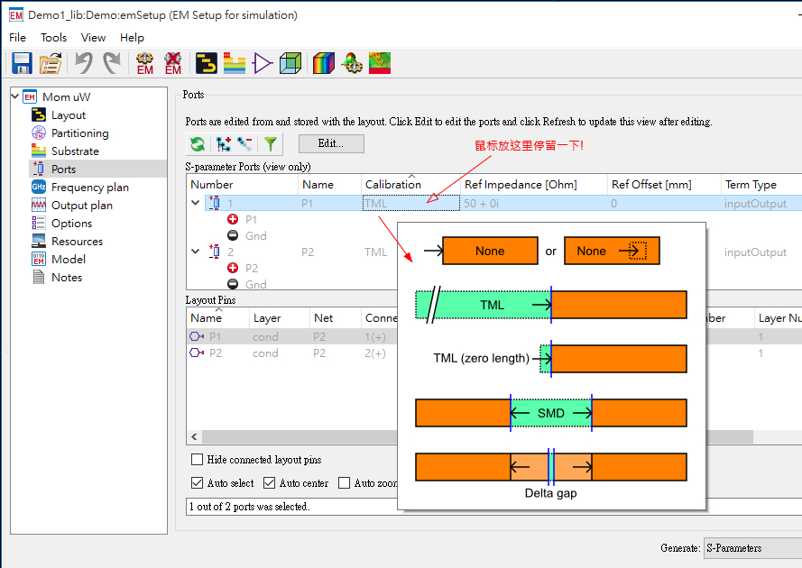This screenshot has width=802, height=568.
Task: Open the Model section
Action: pos(69,259)
